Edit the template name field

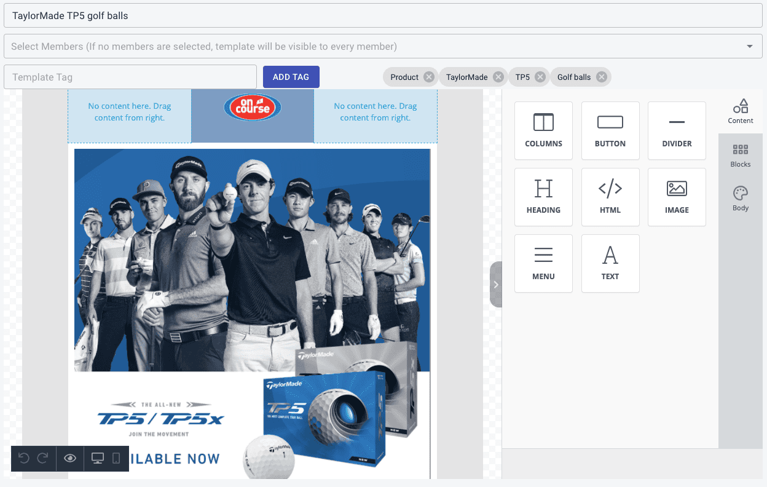383,15
